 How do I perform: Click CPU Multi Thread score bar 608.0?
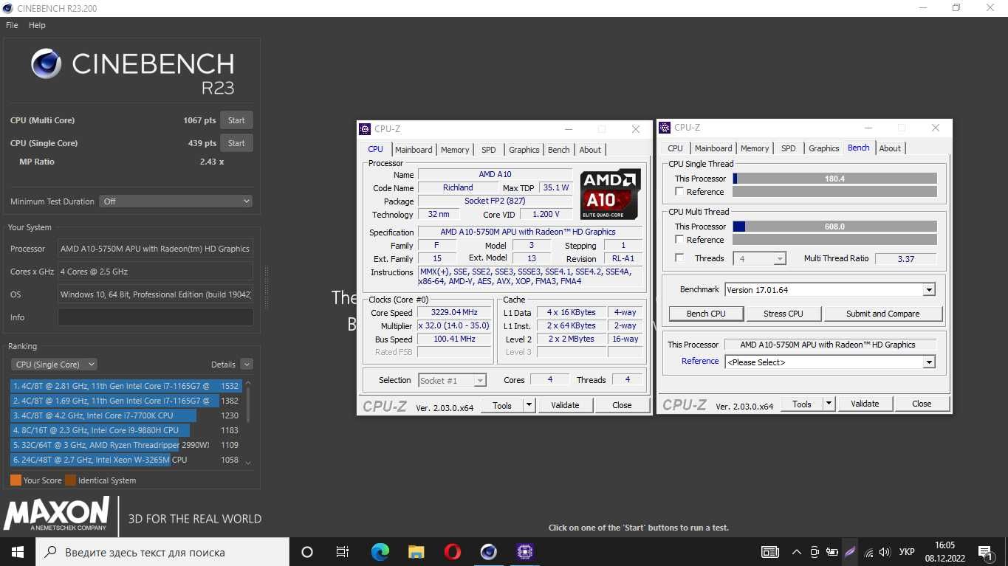[834, 227]
